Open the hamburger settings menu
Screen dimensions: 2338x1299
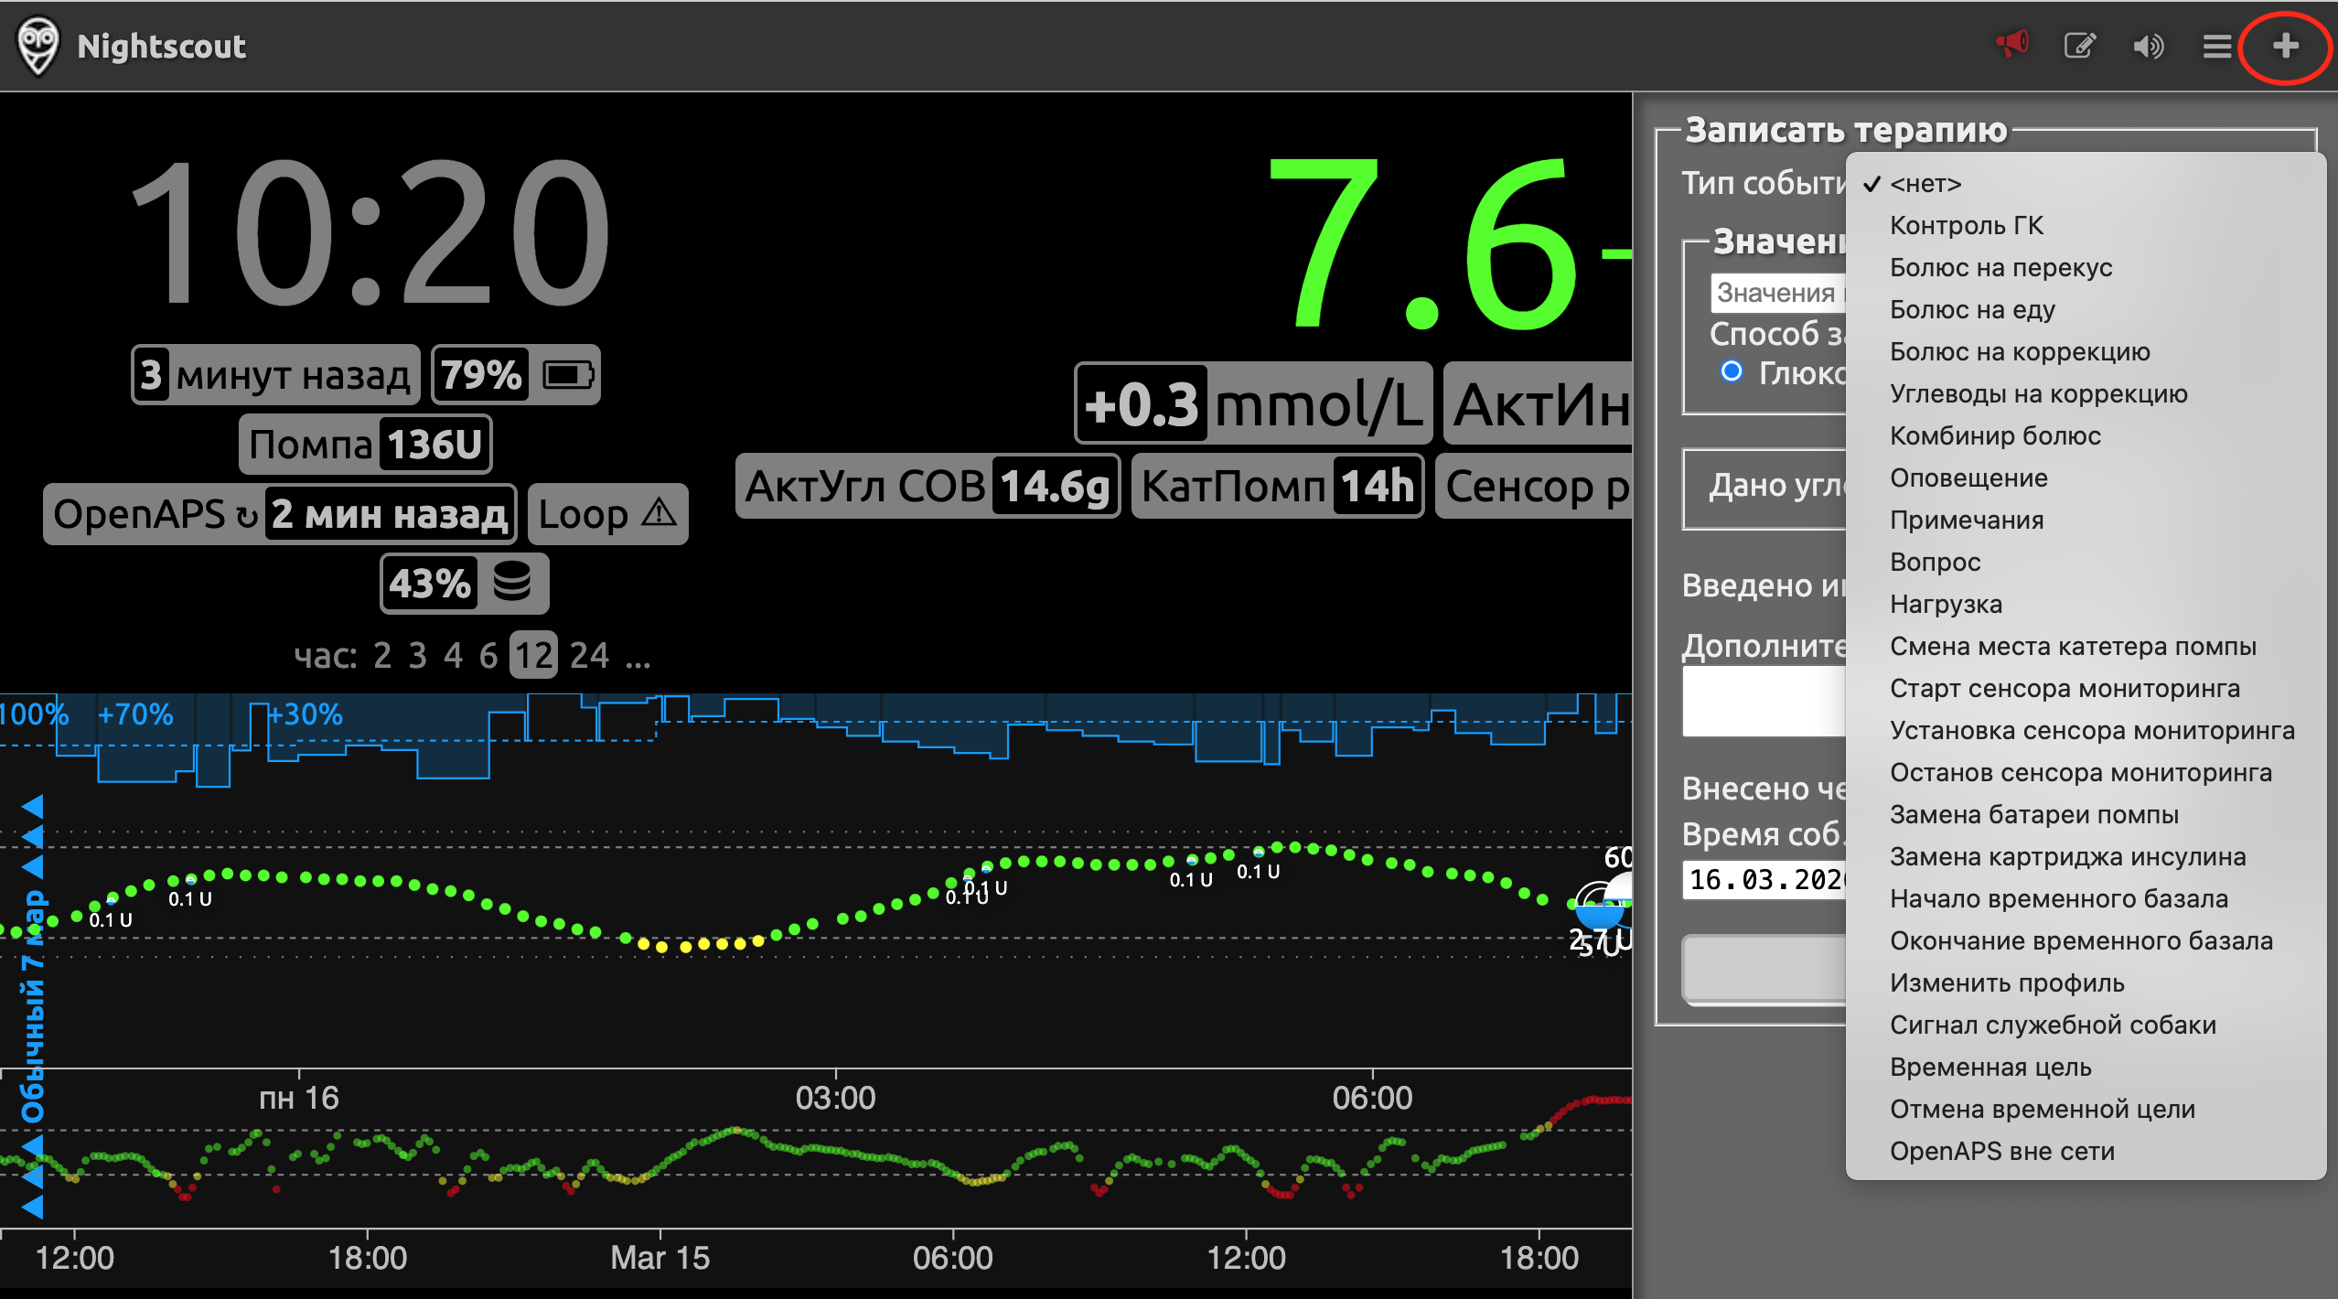coord(2216,46)
